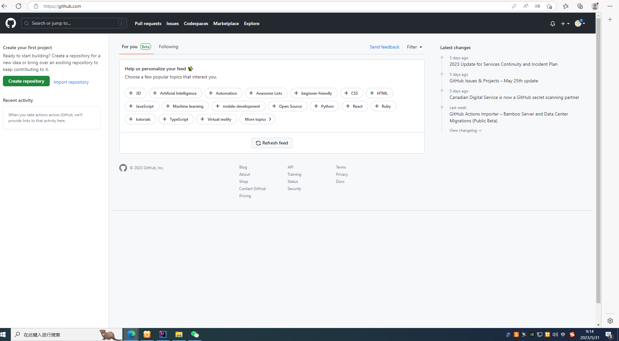
Task: Open the Filter dropdown
Action: (414, 47)
